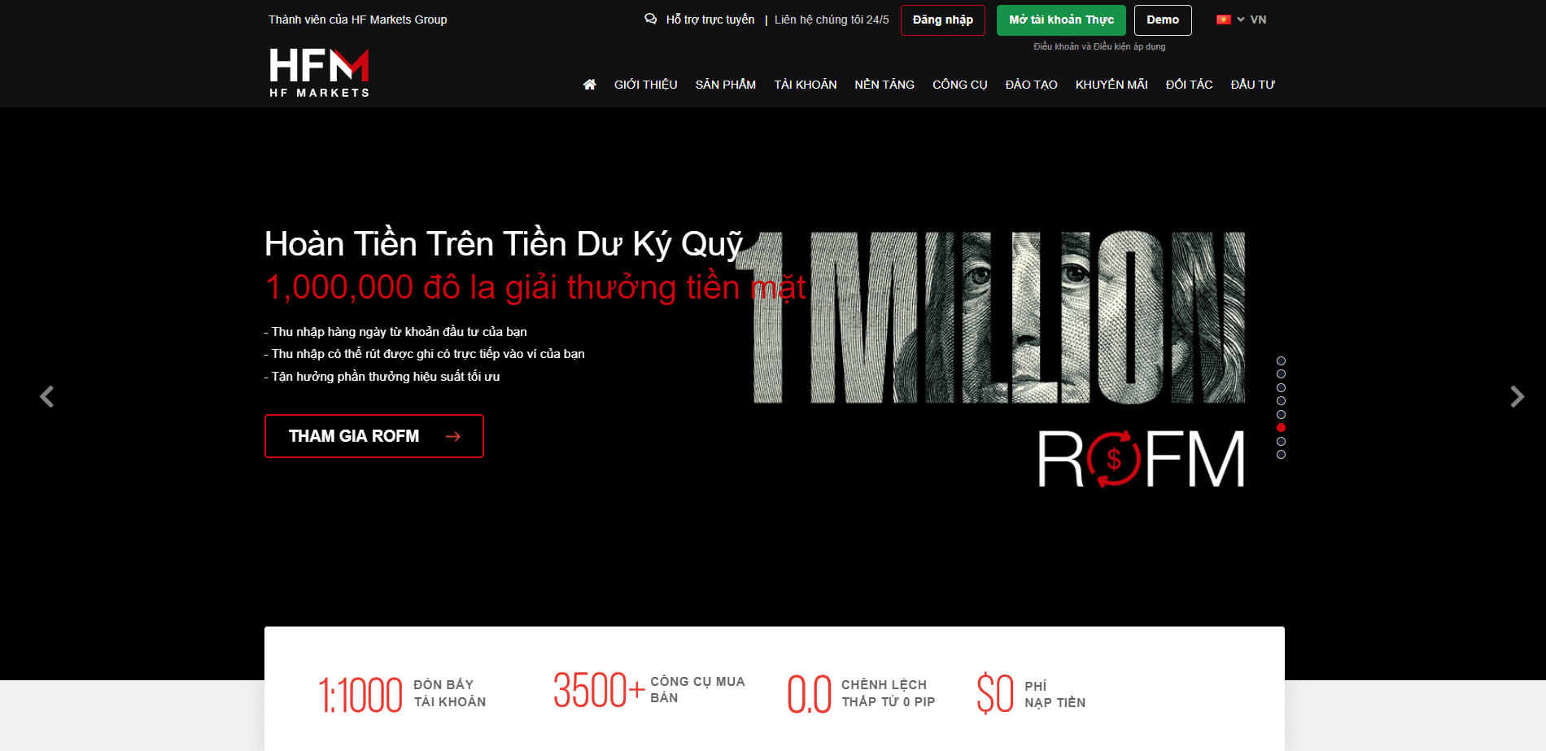1546x751 pixels.
Task: Go to previous slide with left arrow
Action: (x=47, y=396)
